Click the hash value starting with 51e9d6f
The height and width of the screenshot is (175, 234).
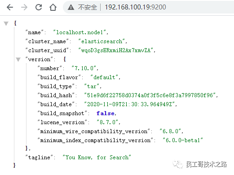pos(150,95)
